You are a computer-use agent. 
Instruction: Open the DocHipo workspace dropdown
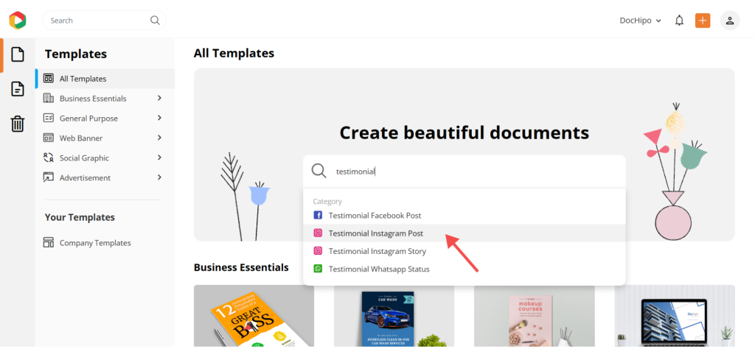pyautogui.click(x=641, y=21)
